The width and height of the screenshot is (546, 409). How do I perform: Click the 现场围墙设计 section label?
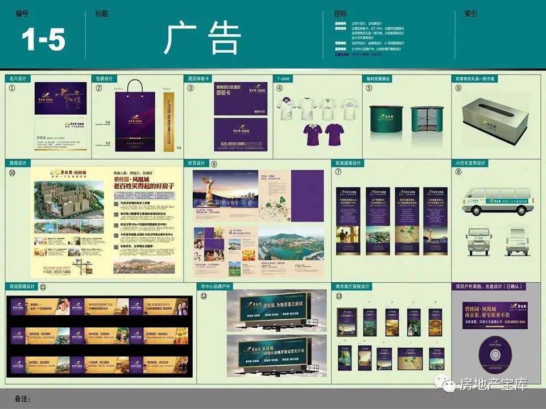(x=22, y=286)
